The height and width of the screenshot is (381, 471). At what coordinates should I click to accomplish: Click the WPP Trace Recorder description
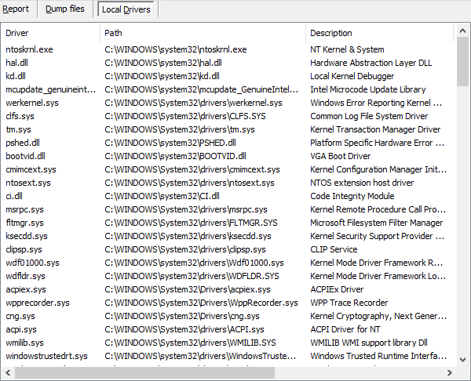pyautogui.click(x=349, y=303)
